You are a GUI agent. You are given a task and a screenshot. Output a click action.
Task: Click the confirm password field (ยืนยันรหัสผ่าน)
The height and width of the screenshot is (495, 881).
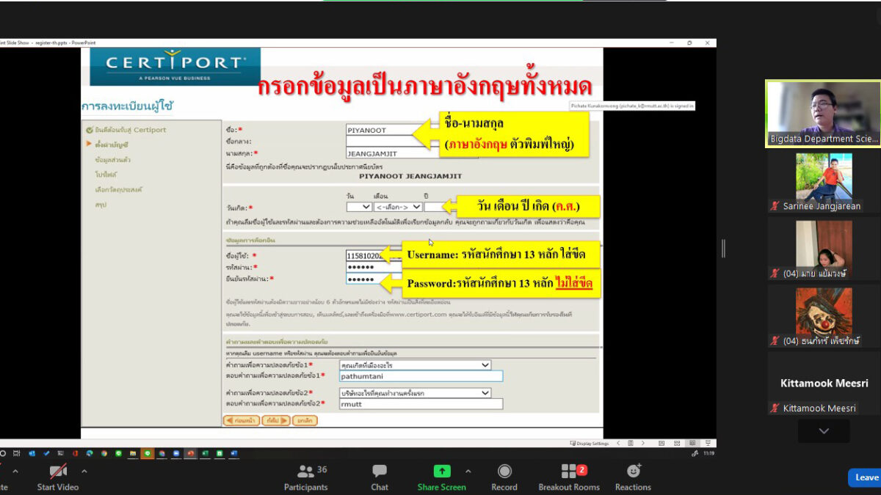tap(374, 279)
